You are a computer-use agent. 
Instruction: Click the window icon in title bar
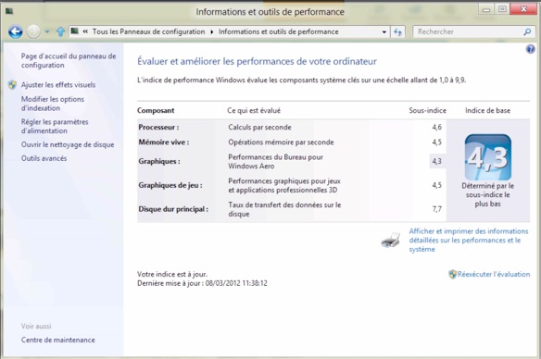coord(9,11)
